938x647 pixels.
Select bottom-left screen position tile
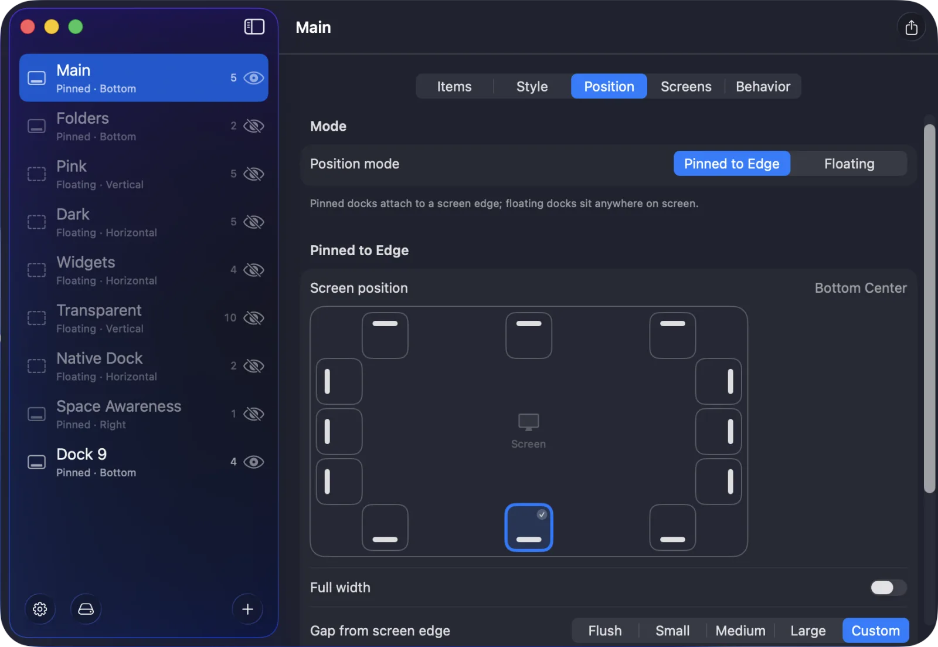[x=385, y=527]
